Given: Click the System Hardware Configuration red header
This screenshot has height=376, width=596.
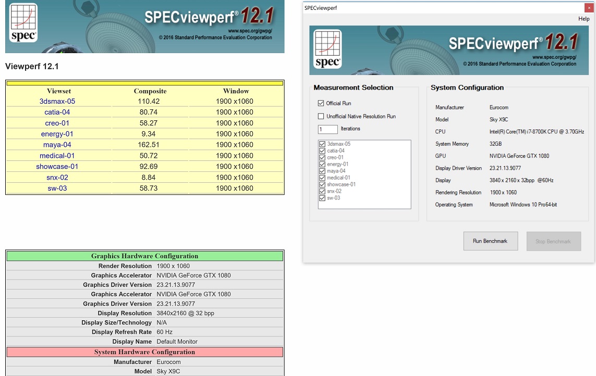Looking at the screenshot, I should [x=144, y=352].
